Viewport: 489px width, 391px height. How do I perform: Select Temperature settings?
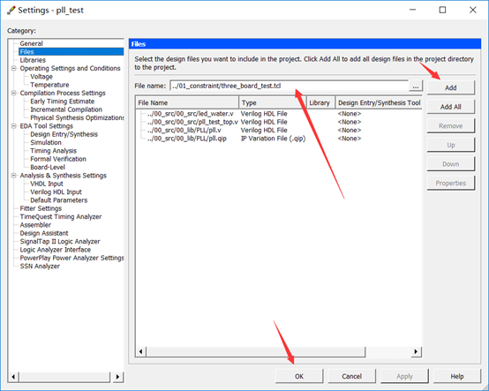coord(49,85)
